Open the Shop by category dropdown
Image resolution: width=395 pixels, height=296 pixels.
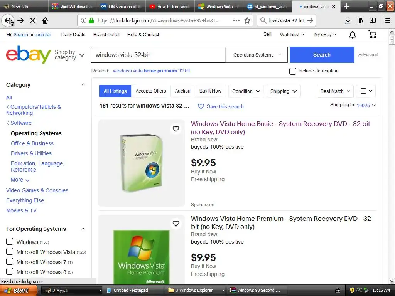pos(69,55)
